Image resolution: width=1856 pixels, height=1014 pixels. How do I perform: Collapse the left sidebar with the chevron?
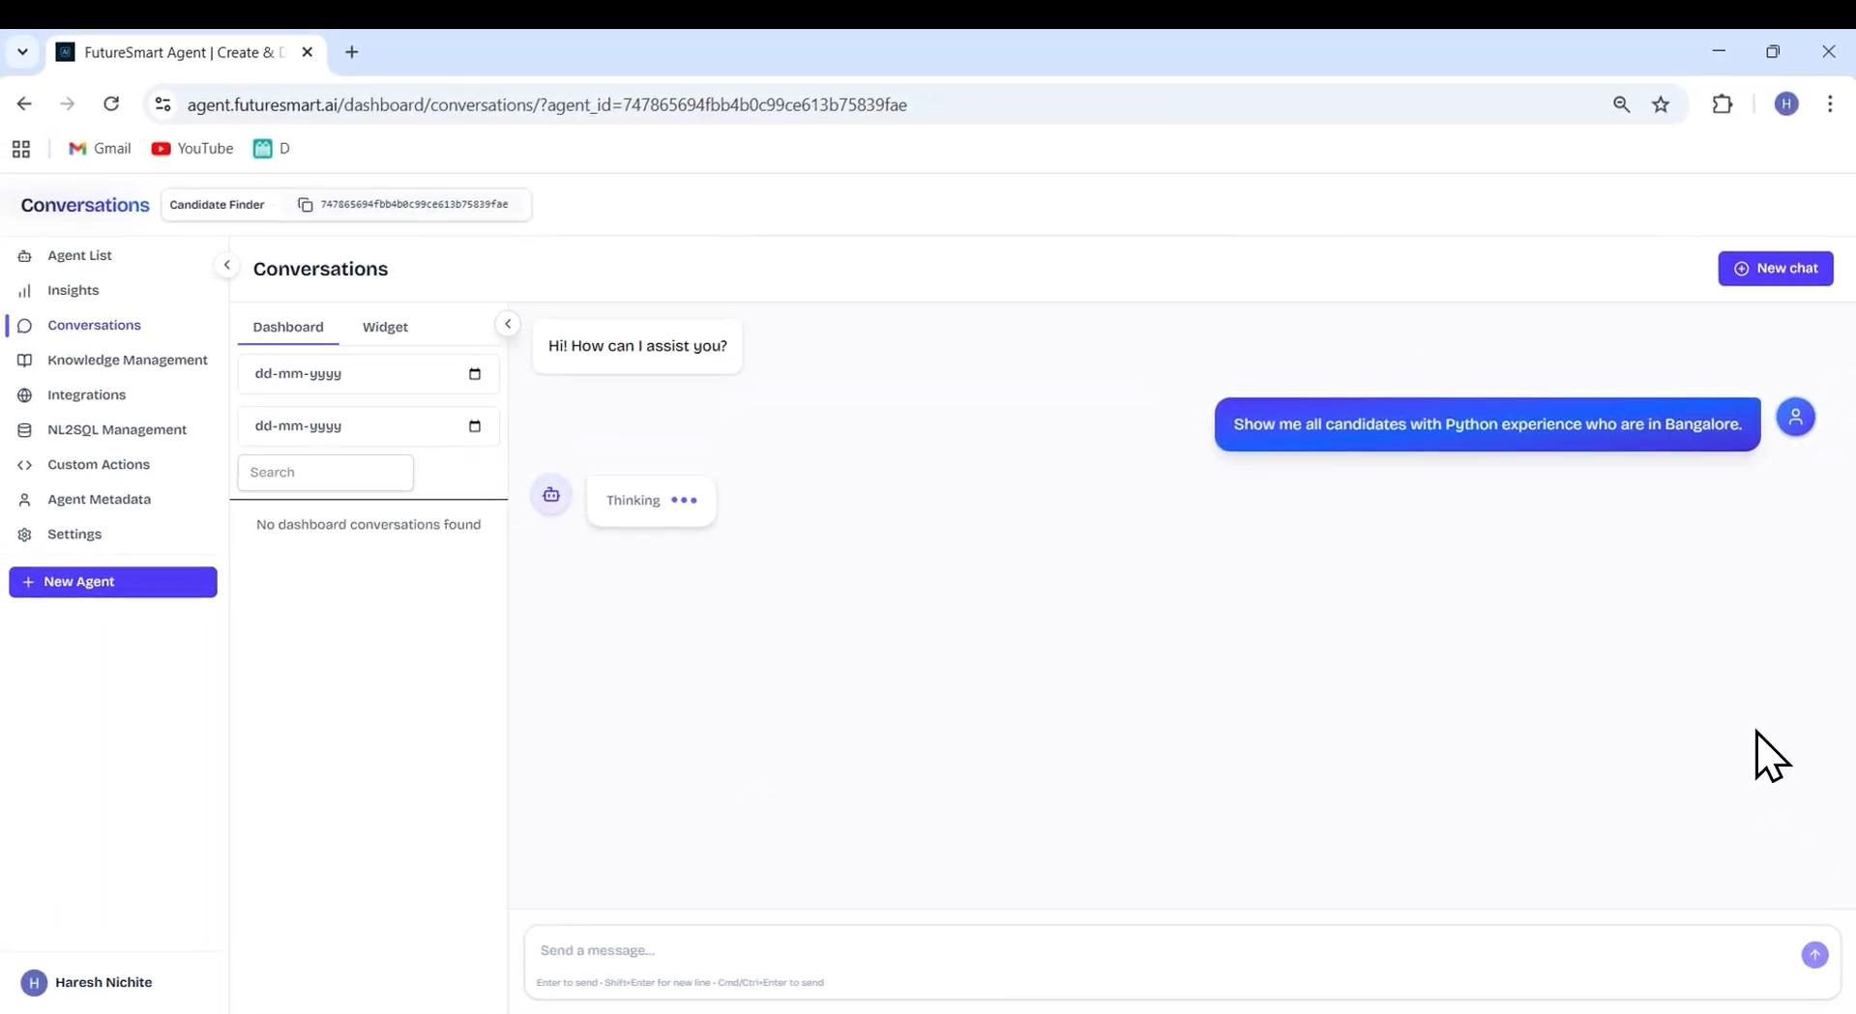pyautogui.click(x=226, y=265)
